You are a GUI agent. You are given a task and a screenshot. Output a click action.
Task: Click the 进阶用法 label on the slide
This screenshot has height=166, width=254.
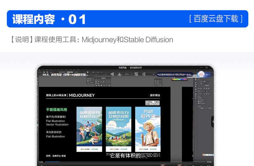click(x=155, y=95)
